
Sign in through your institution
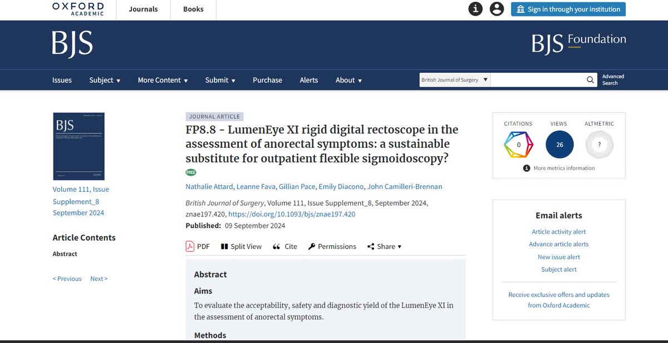[568, 9]
